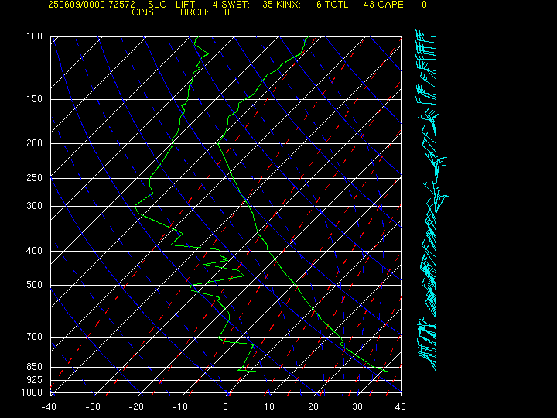Viewport: 557px width, 418px height.
Task: Click the 1000 pressure level label
Action: tap(32, 392)
